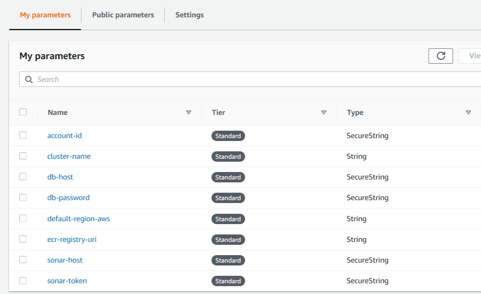Toggle the select-all parameters checkbox

23,112
